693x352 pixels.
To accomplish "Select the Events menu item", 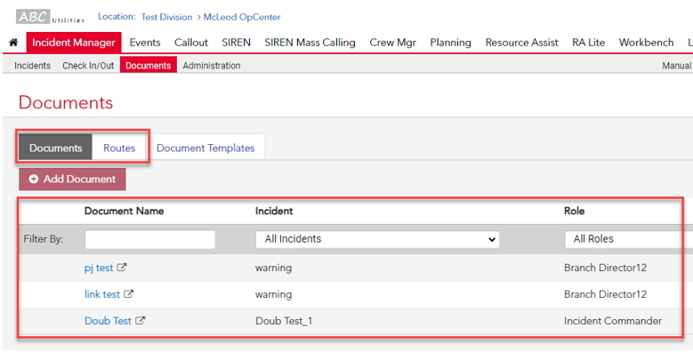I will [145, 43].
